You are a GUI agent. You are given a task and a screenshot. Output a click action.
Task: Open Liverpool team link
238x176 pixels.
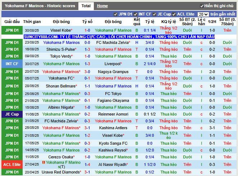point(112,64)
